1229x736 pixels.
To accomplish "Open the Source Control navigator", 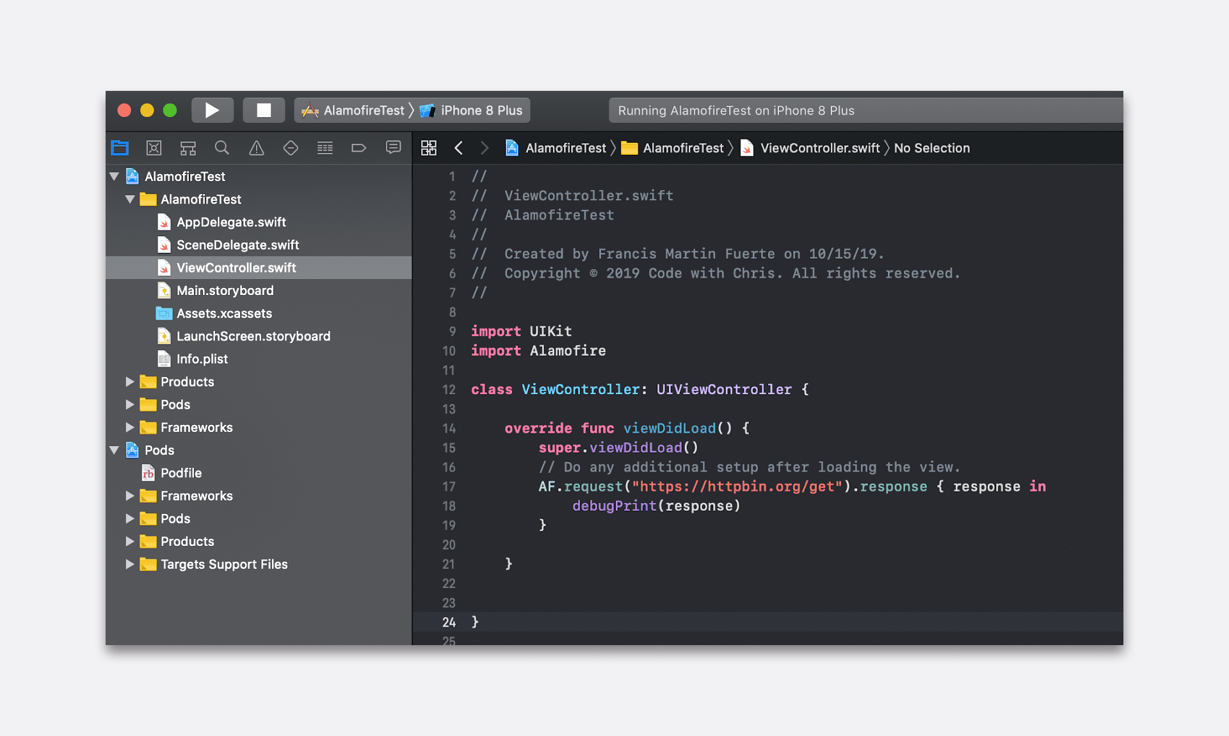I will 154,148.
